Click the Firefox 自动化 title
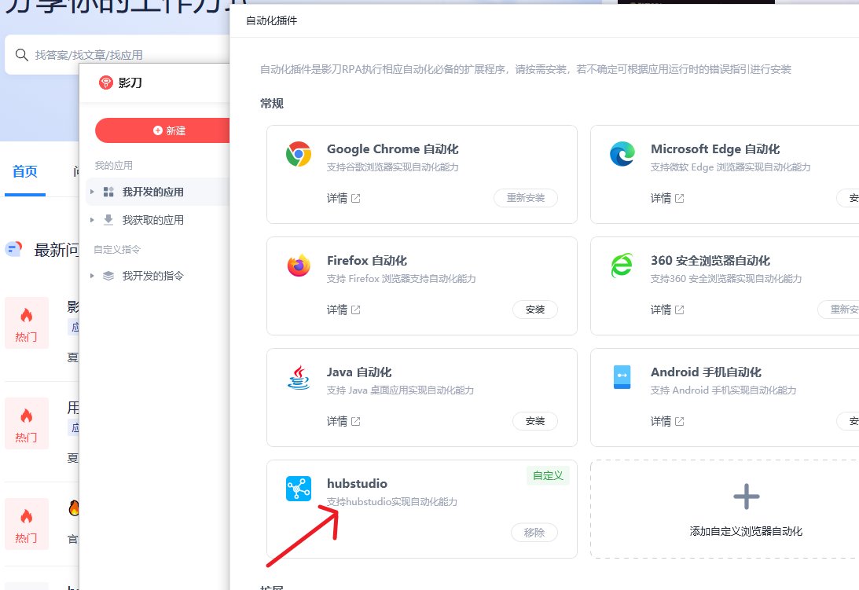The height and width of the screenshot is (590, 859). pos(367,261)
